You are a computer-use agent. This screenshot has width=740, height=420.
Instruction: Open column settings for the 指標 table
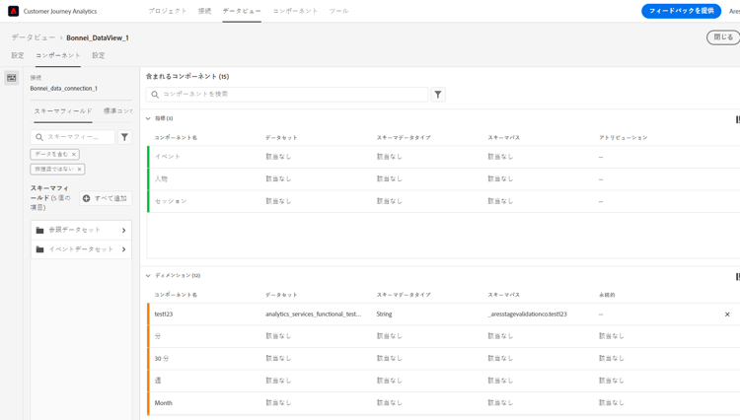pos(737,119)
